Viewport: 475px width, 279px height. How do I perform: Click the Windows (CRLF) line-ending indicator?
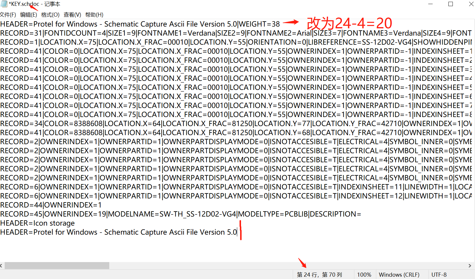399,274
